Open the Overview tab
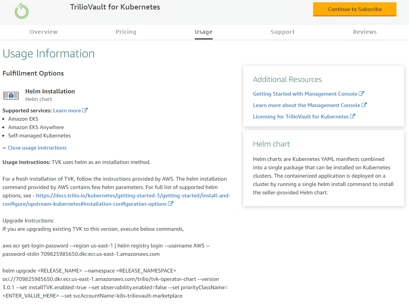The width and height of the screenshot is (409, 304). [x=44, y=32]
